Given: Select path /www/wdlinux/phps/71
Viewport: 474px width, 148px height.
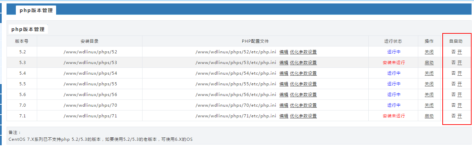Looking at the screenshot, I should 90,116.
